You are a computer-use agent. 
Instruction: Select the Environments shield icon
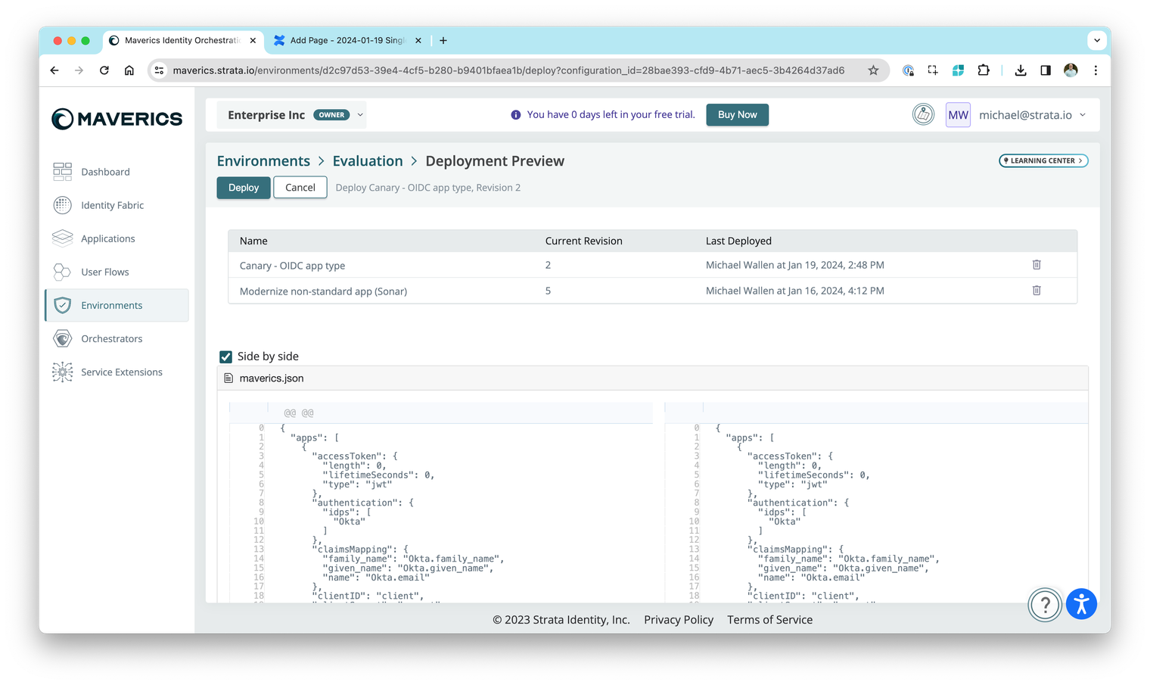pyautogui.click(x=63, y=305)
